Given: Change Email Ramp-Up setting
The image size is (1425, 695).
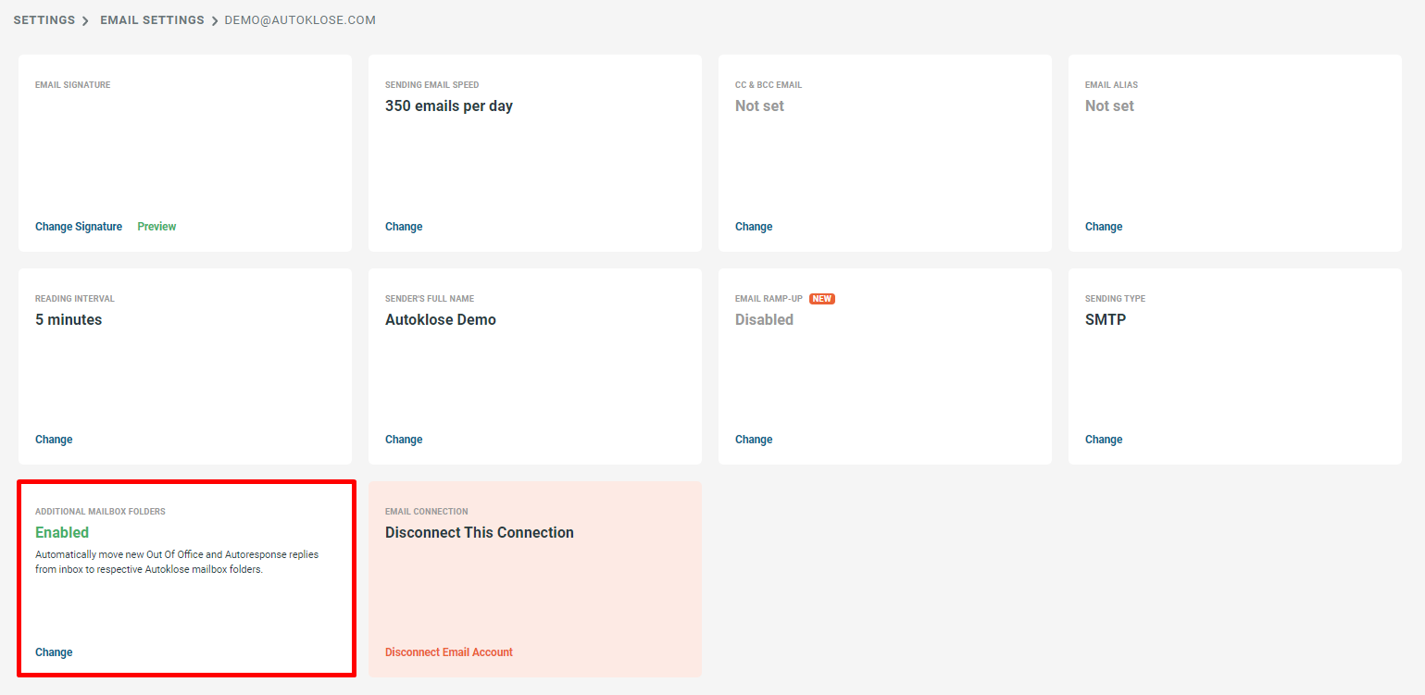Looking at the screenshot, I should (x=754, y=440).
